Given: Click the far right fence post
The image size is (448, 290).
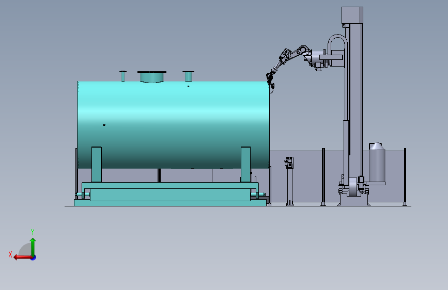Looking at the screenshot, I should click(x=405, y=177).
